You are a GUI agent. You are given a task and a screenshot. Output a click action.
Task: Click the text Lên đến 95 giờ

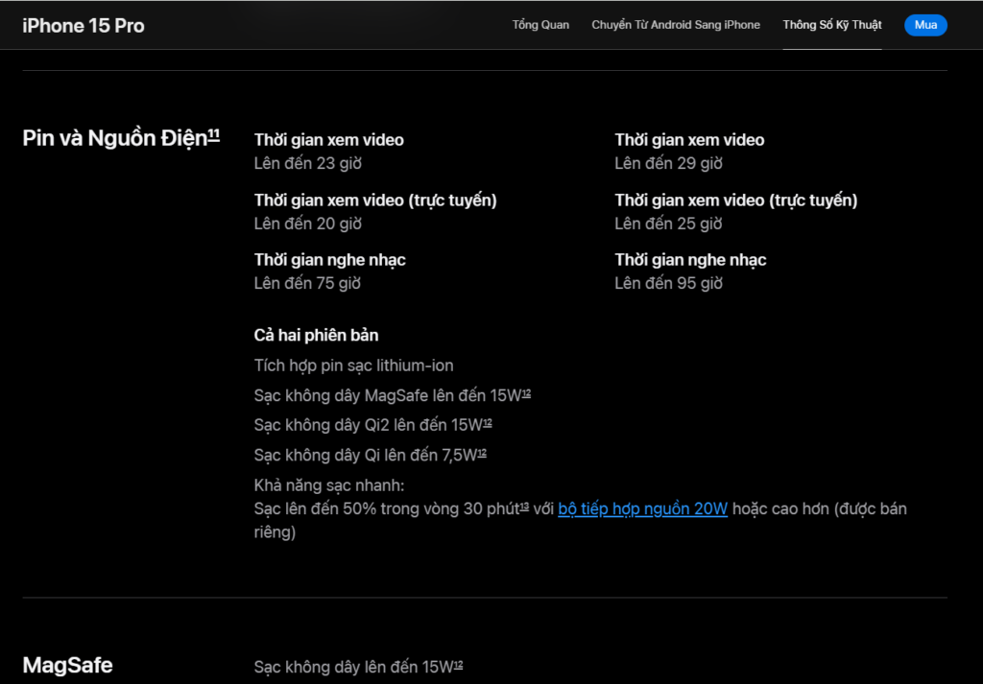click(x=668, y=283)
